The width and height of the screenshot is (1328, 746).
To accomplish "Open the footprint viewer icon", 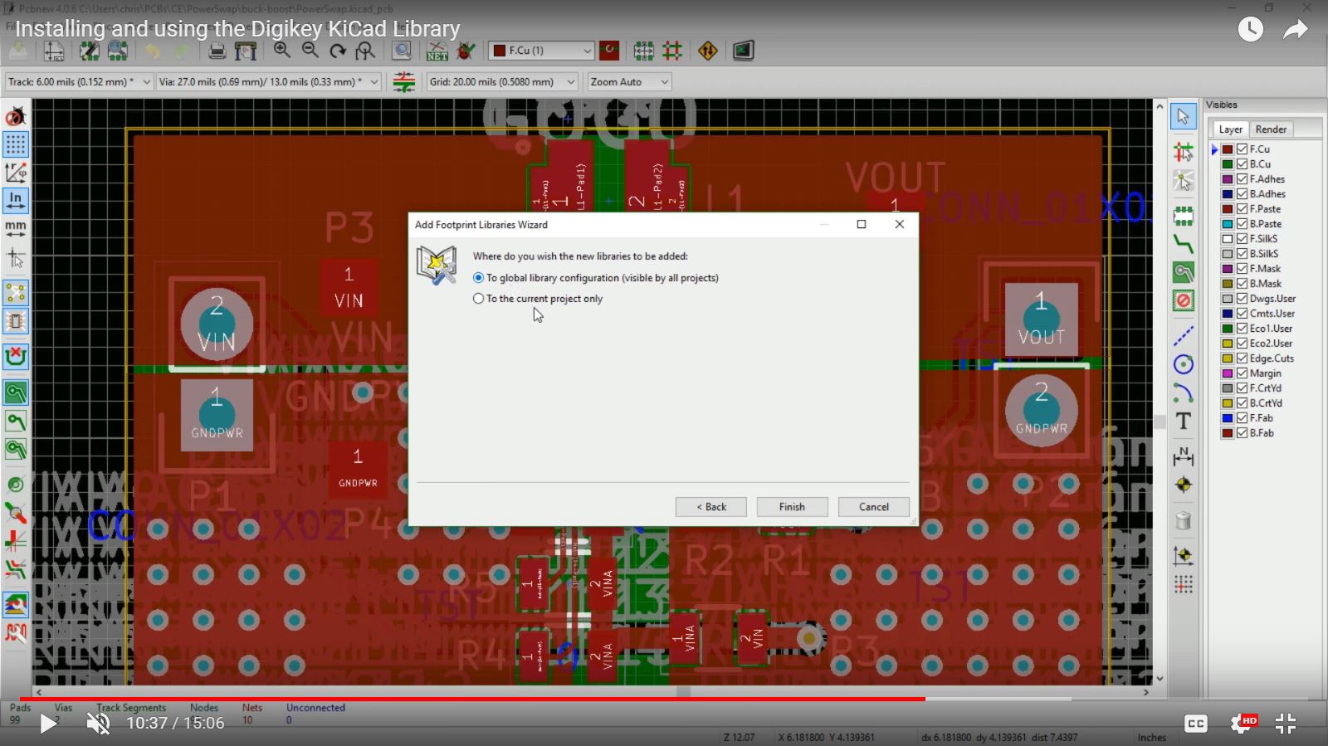I will (x=117, y=51).
